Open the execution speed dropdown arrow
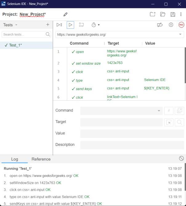The height and width of the screenshot is (206, 186). tap(99, 25)
